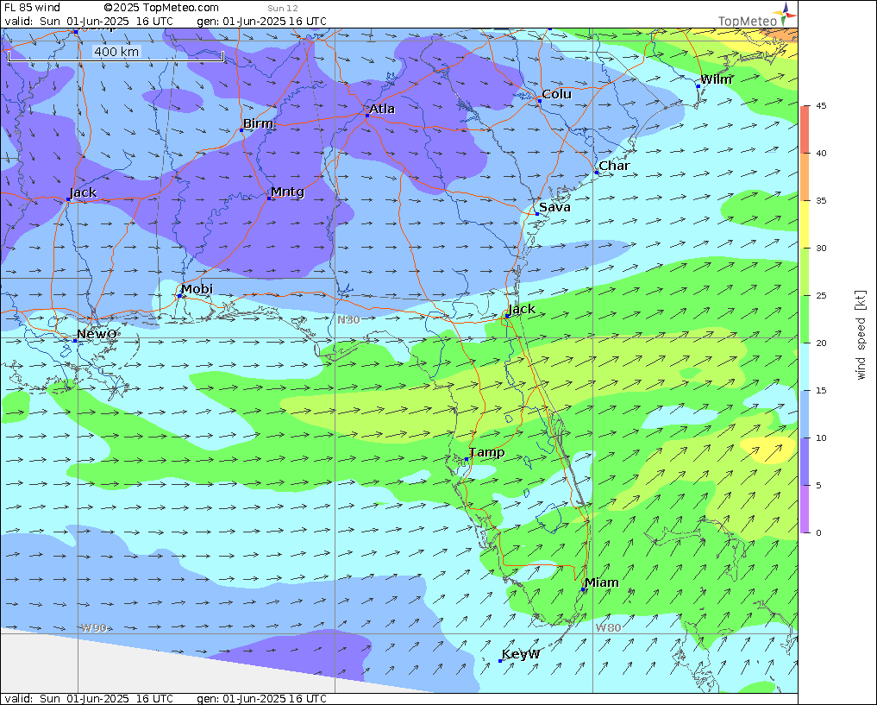Screen dimensions: 877x705
Task: Click the Char city label
Action: click(614, 166)
